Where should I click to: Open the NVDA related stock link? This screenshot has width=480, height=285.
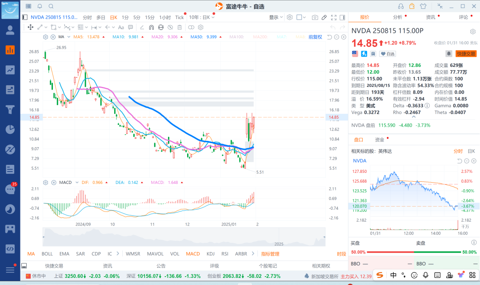360,161
